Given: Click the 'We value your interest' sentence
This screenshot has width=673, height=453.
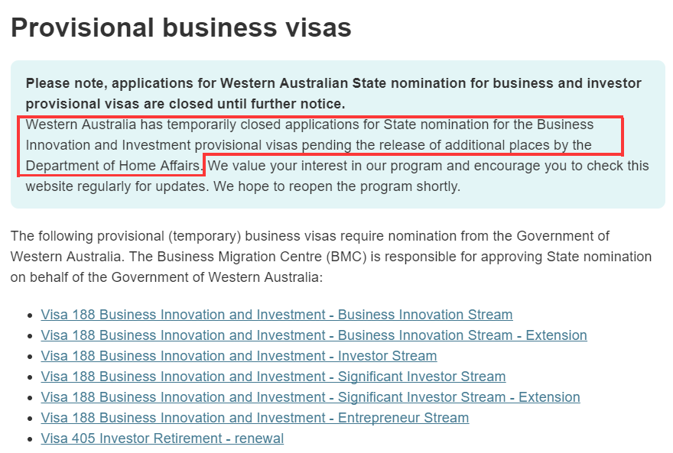Looking at the screenshot, I should pyautogui.click(x=428, y=166).
